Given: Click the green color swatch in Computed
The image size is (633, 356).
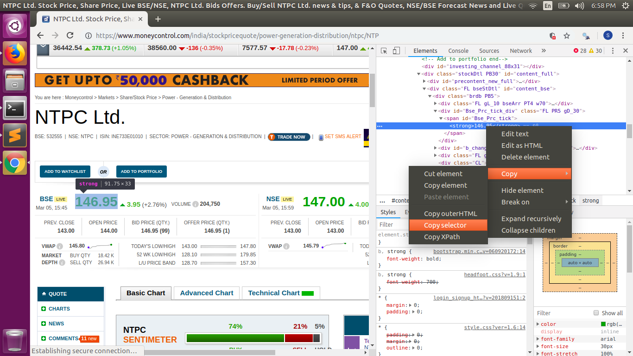Looking at the screenshot, I should pos(603,324).
